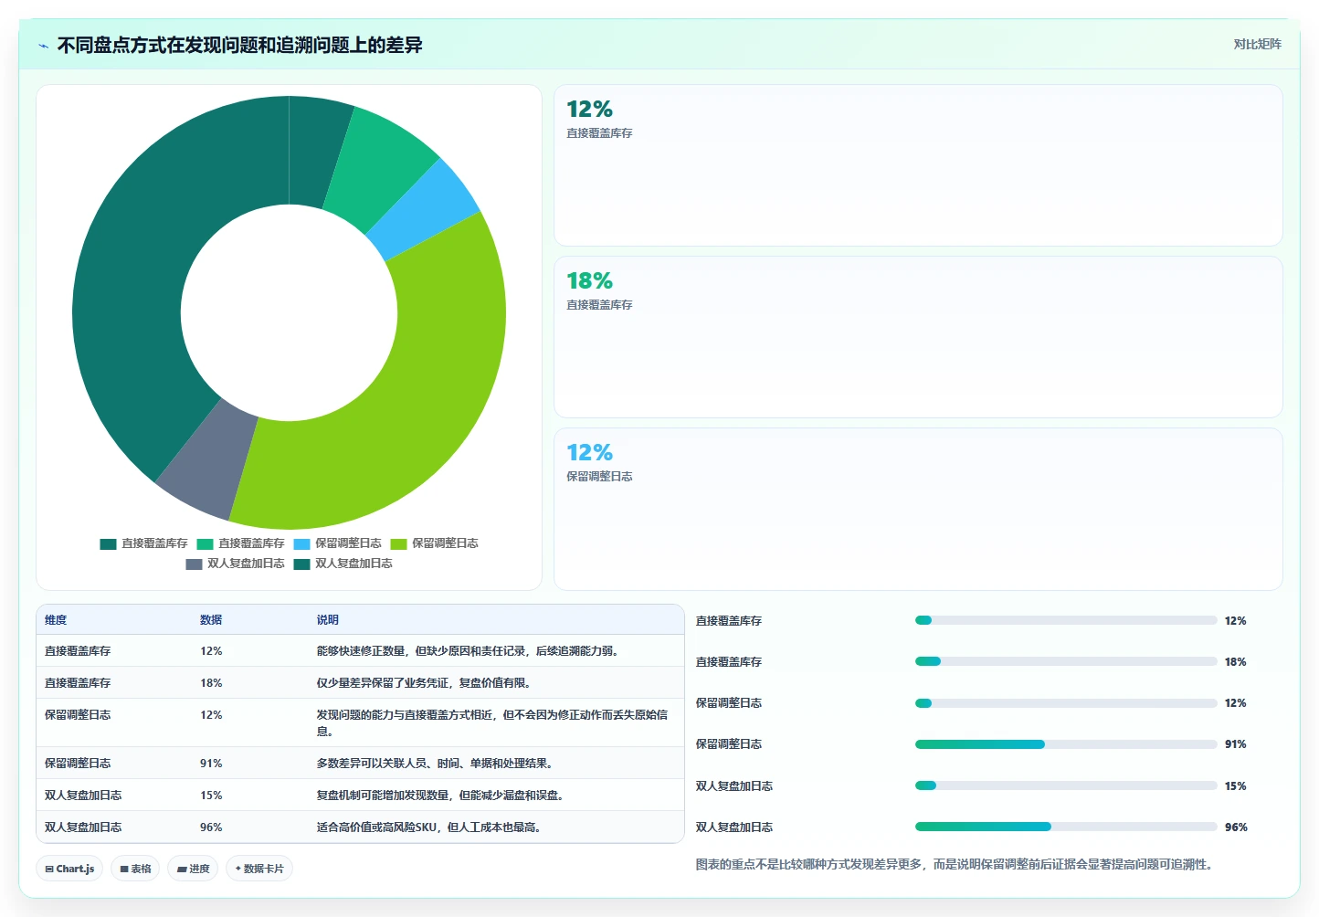Click the table cell showing 15%
The width and height of the screenshot is (1319, 917).
point(211,796)
